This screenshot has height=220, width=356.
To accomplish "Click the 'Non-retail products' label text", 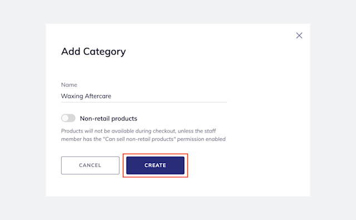I will click(x=108, y=119).
